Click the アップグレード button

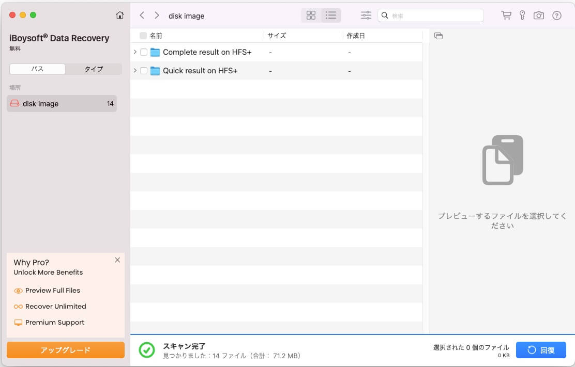pyautogui.click(x=66, y=350)
